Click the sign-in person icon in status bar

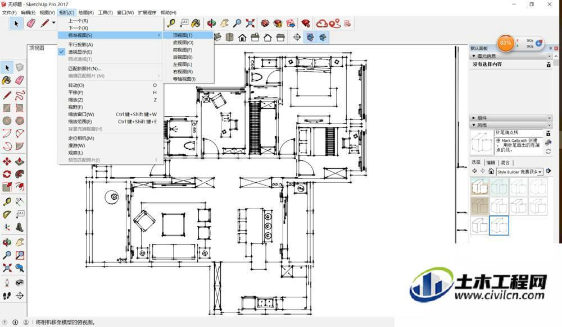(x=25, y=322)
